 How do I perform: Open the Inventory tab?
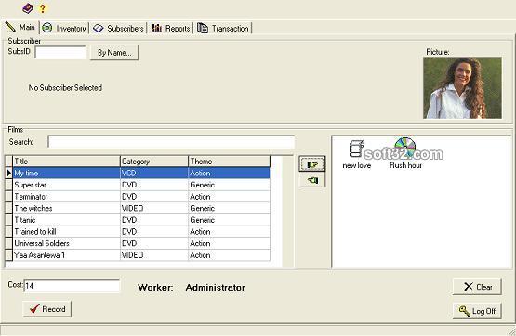click(x=64, y=28)
